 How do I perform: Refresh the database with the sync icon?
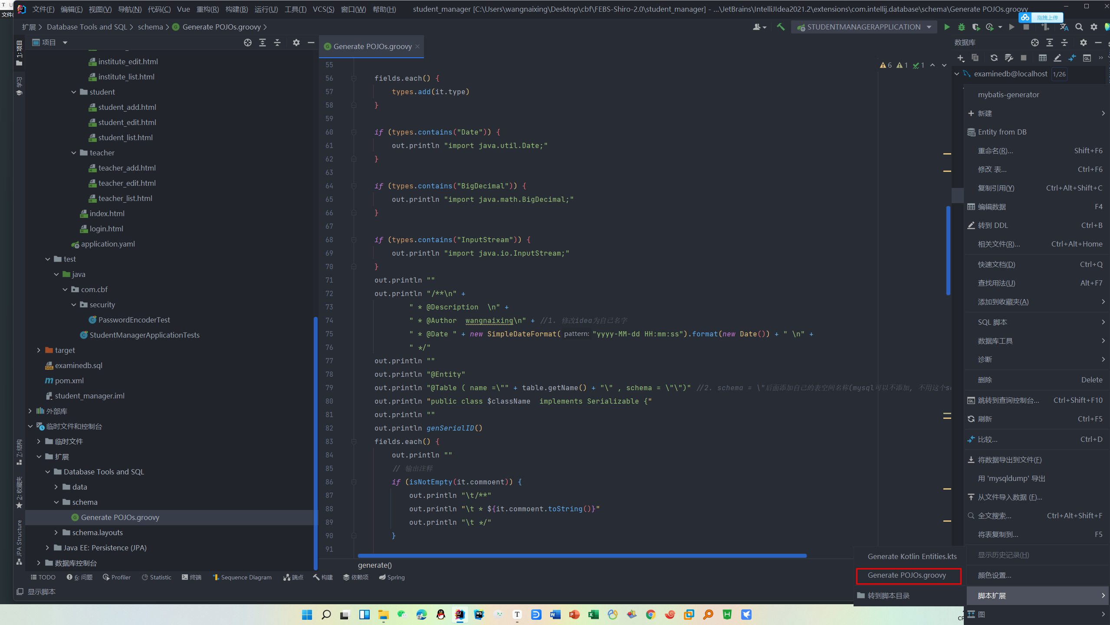(x=994, y=58)
